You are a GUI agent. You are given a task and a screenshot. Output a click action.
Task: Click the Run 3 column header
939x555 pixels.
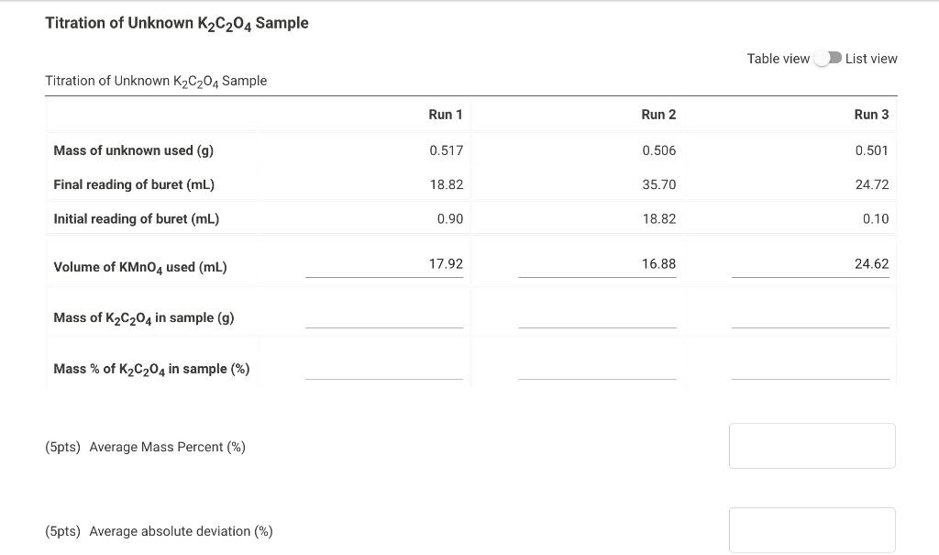872,114
